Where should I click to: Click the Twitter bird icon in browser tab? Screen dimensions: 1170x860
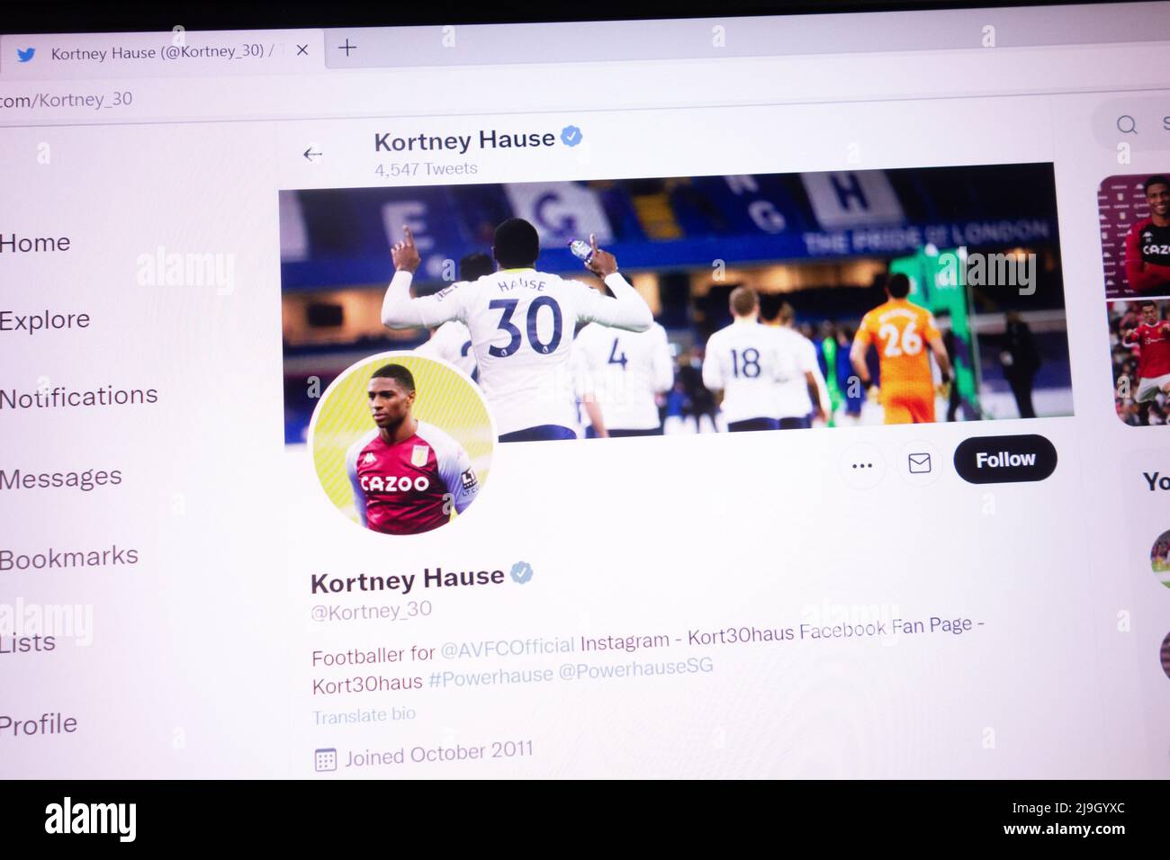(x=26, y=55)
